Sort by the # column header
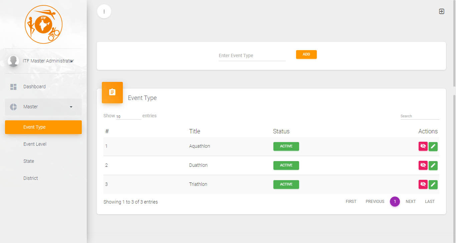The width and height of the screenshot is (456, 243). coord(107,131)
